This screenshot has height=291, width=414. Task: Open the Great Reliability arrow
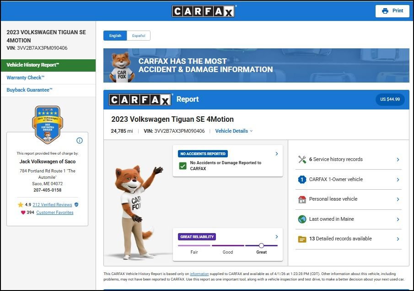coord(276,237)
